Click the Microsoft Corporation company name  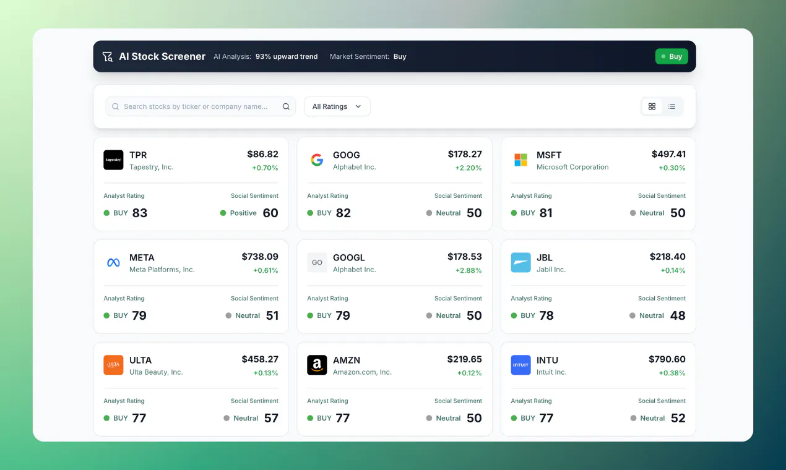click(572, 168)
